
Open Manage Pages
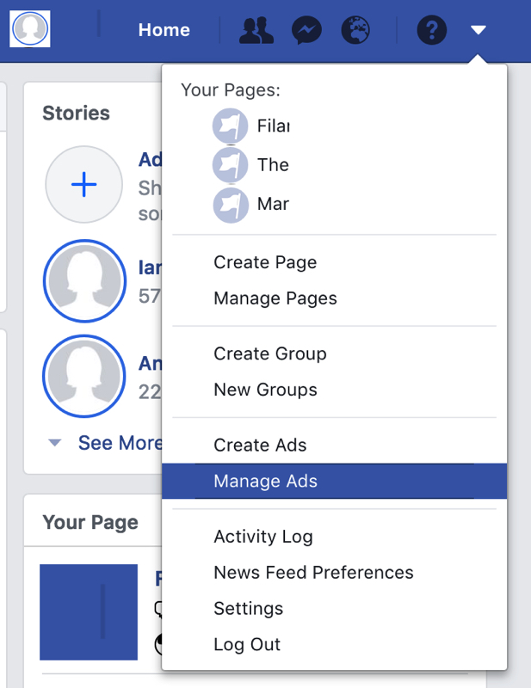tap(275, 298)
